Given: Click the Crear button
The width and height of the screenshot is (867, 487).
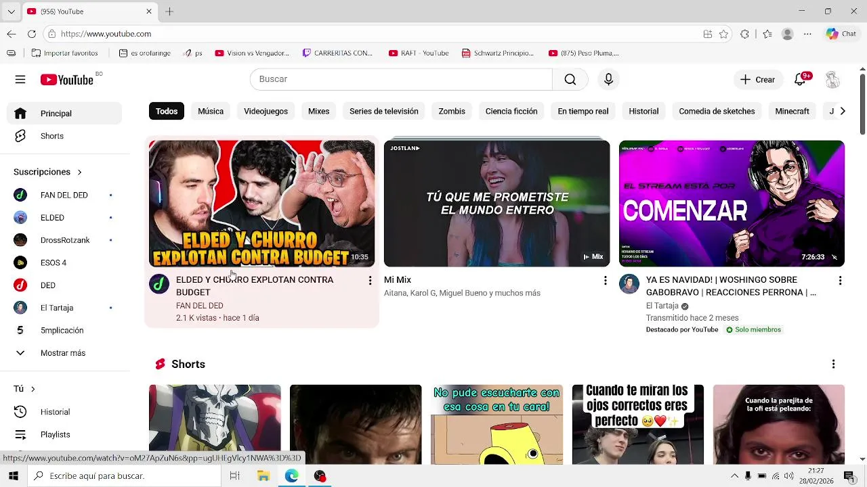Looking at the screenshot, I should pyautogui.click(x=758, y=79).
